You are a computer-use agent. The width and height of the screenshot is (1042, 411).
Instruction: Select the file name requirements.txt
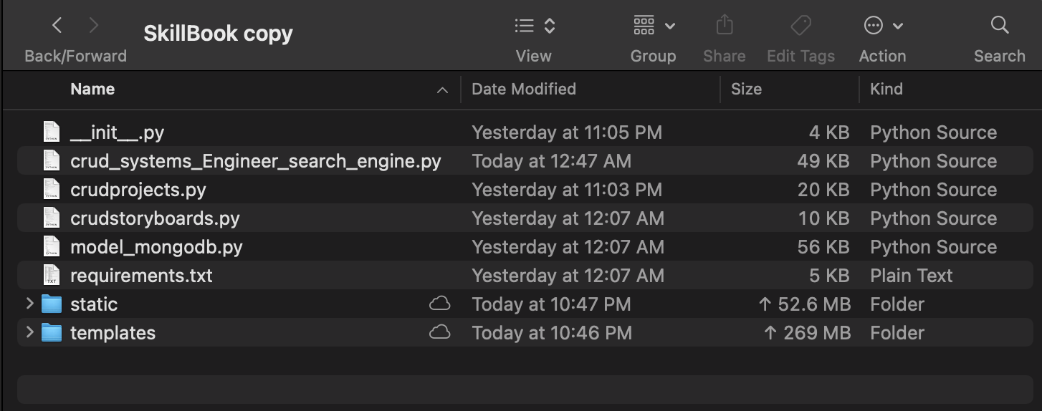pyautogui.click(x=141, y=276)
